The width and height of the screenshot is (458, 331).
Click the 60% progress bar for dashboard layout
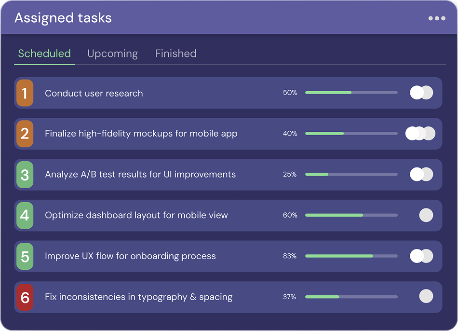coord(351,215)
